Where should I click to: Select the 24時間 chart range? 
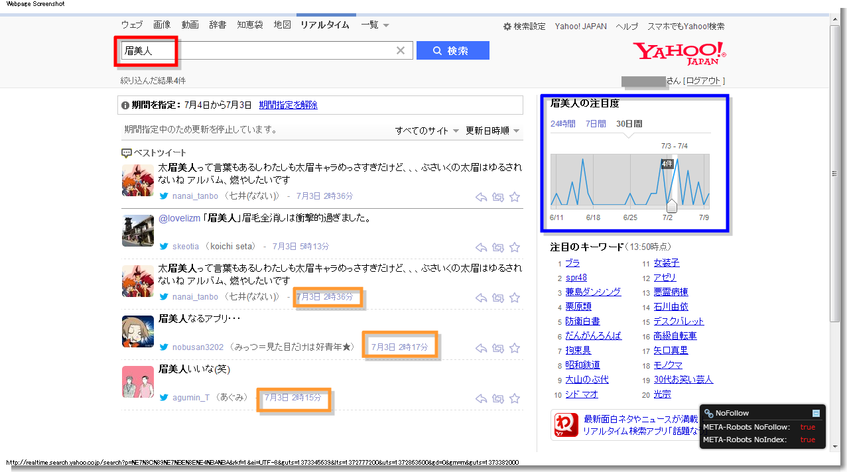coord(563,124)
